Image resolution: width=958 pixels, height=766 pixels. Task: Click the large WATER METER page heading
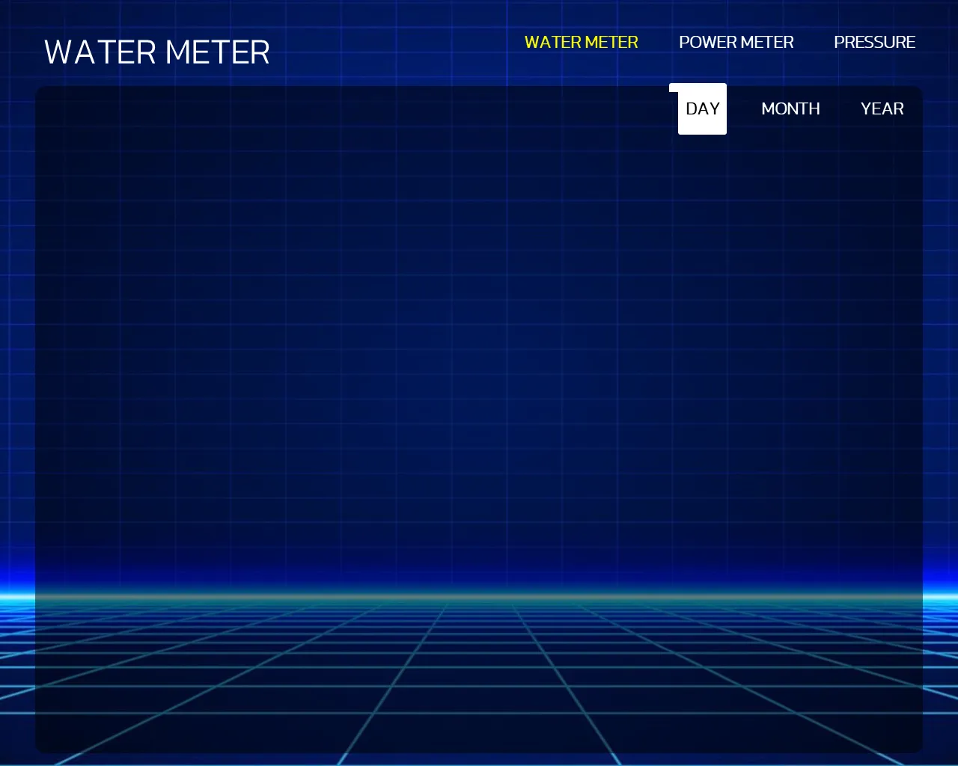pos(157,52)
